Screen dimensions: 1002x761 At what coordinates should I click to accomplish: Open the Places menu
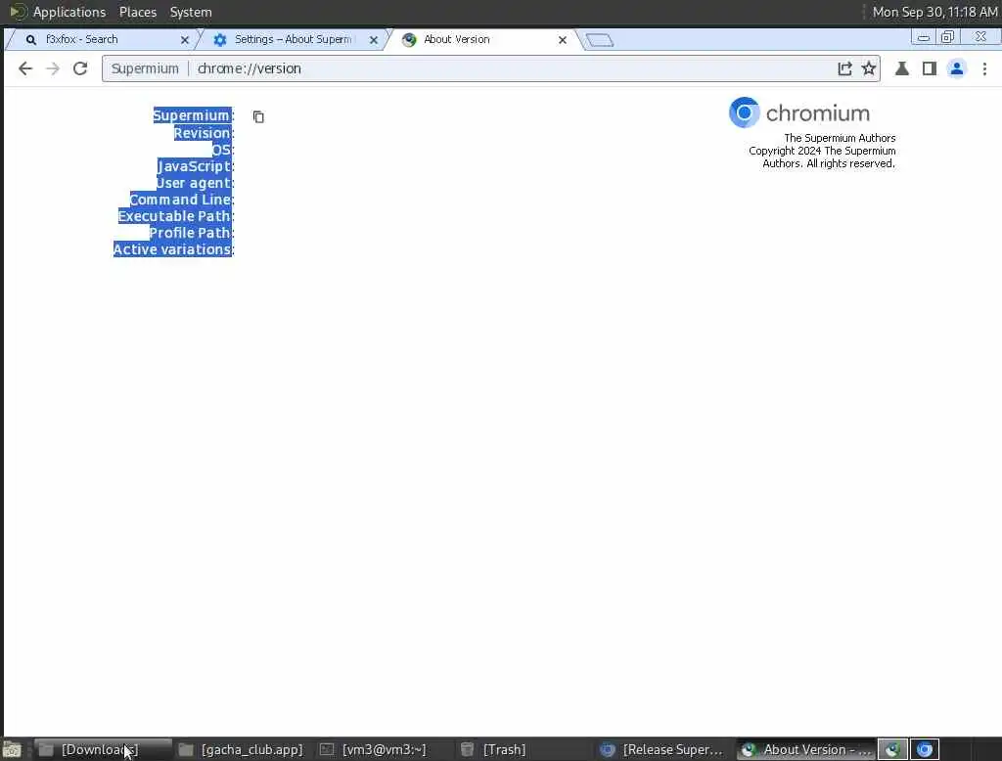click(x=137, y=12)
